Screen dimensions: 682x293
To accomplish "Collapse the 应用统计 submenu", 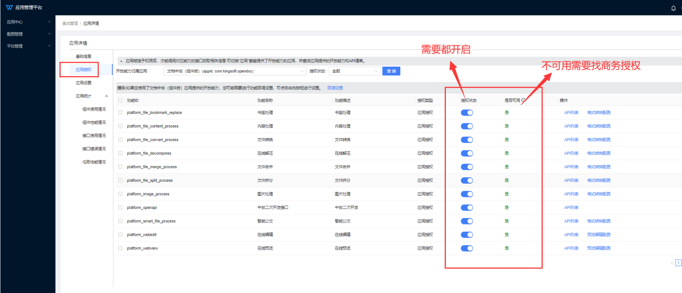I will pos(106,96).
